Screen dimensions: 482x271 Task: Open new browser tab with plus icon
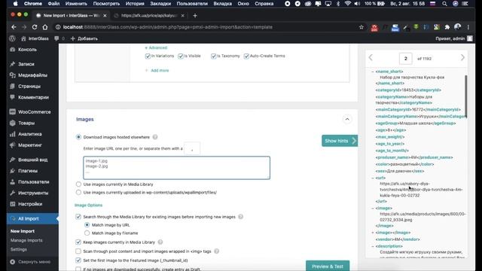pos(195,15)
